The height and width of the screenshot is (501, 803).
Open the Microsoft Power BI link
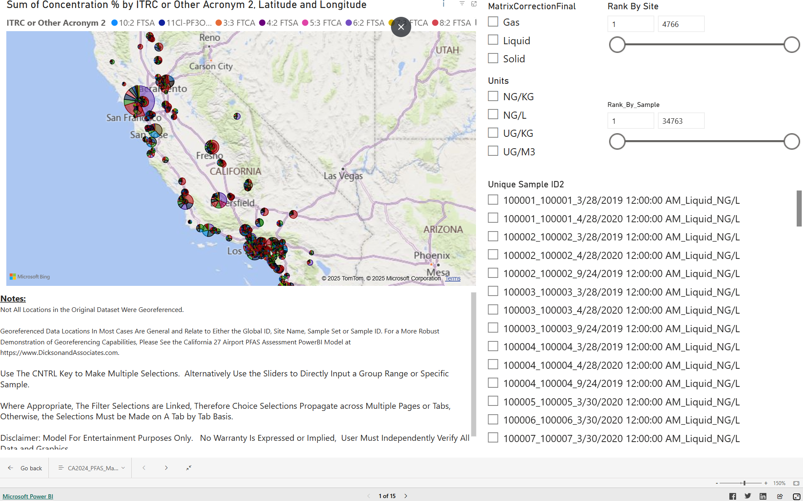click(x=28, y=496)
